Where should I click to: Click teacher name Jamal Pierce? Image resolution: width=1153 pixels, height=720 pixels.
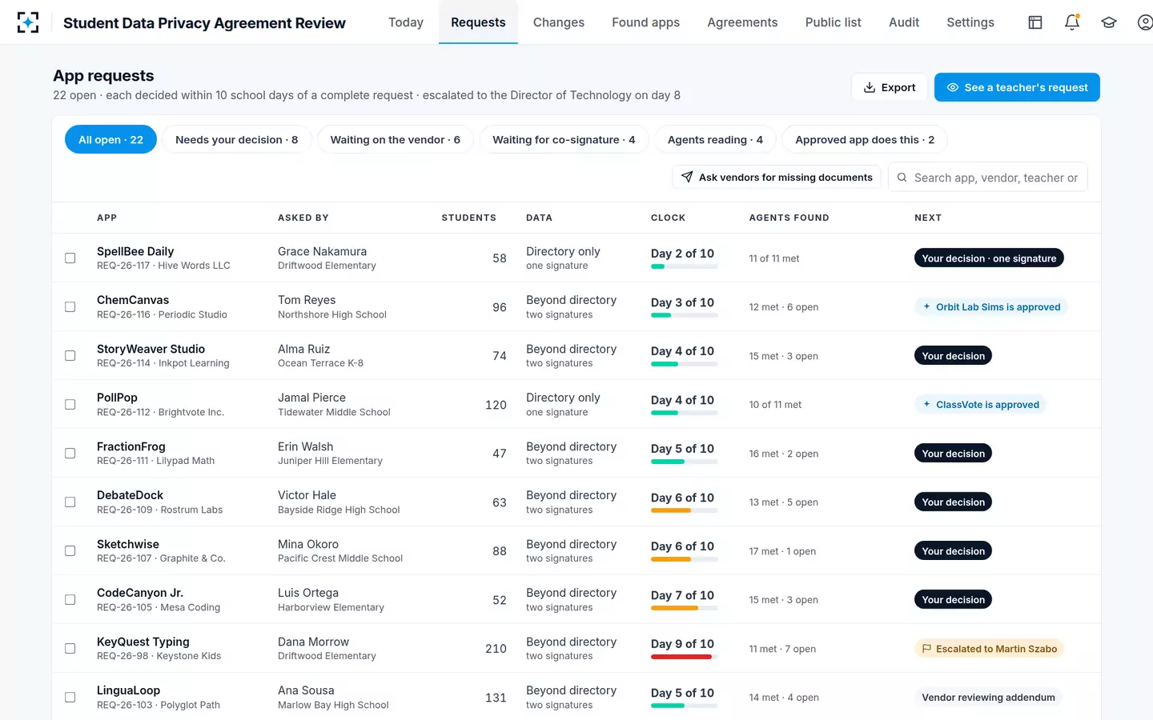coord(311,398)
